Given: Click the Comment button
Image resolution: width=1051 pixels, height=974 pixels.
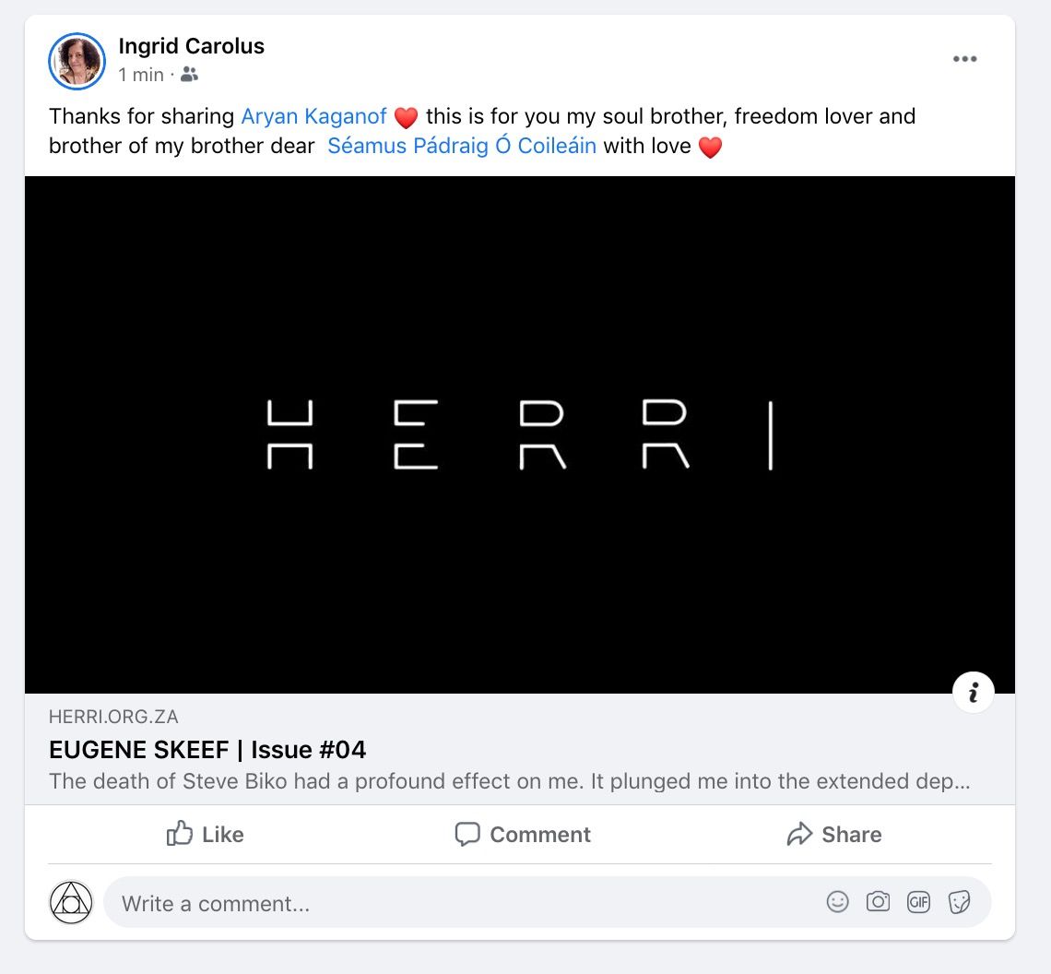Looking at the screenshot, I should (x=522, y=834).
